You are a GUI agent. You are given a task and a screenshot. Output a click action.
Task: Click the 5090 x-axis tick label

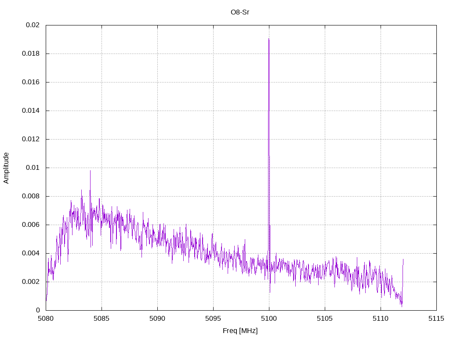158,319
